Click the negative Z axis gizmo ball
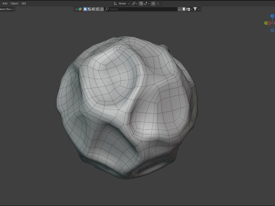 click(272, 30)
